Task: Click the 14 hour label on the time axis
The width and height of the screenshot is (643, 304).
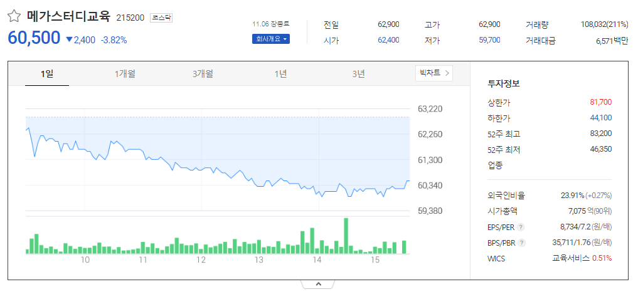Action: coord(316,259)
